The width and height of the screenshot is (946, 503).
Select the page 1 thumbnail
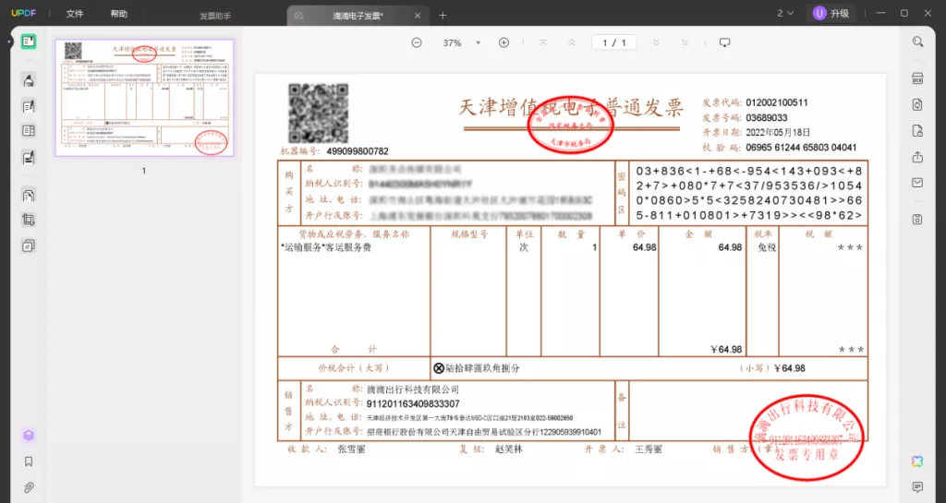pyautogui.click(x=144, y=98)
